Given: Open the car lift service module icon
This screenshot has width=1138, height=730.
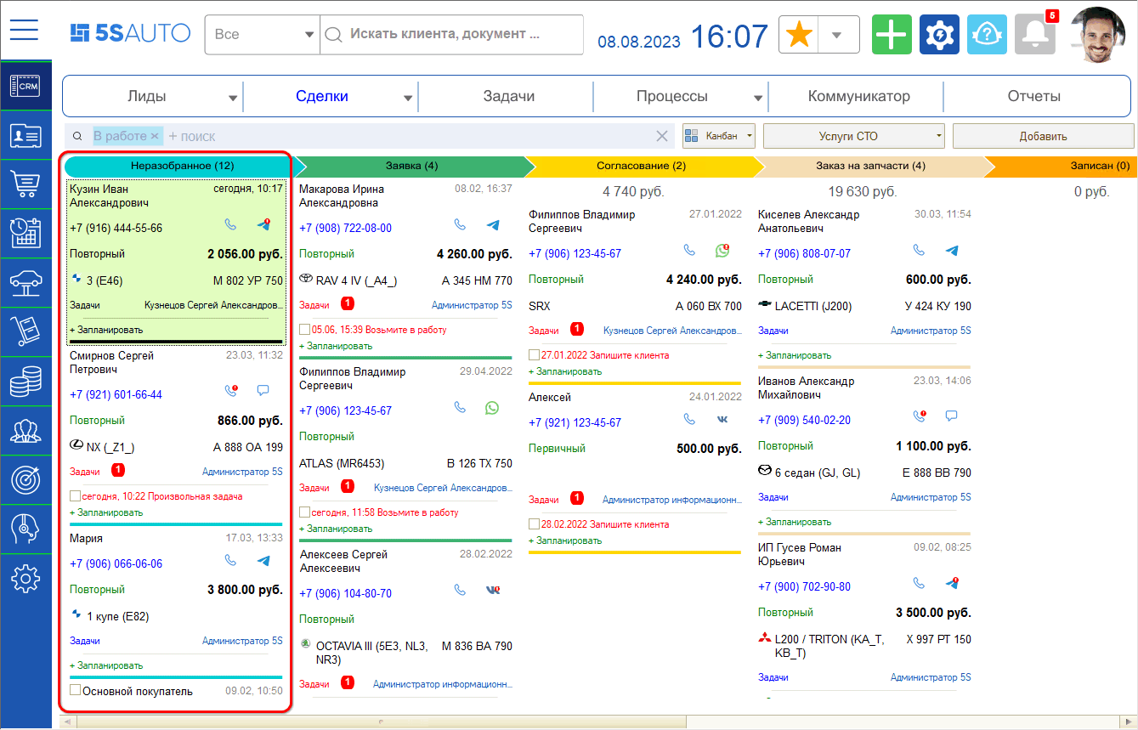Looking at the screenshot, I should [x=25, y=283].
